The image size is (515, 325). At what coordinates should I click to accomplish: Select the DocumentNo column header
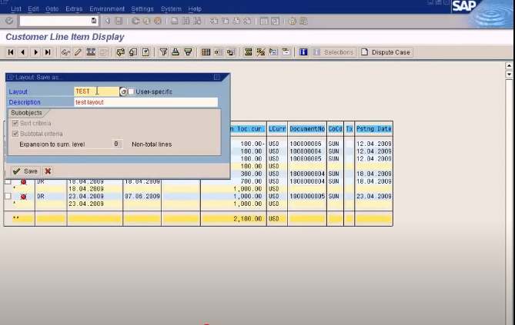coord(307,129)
